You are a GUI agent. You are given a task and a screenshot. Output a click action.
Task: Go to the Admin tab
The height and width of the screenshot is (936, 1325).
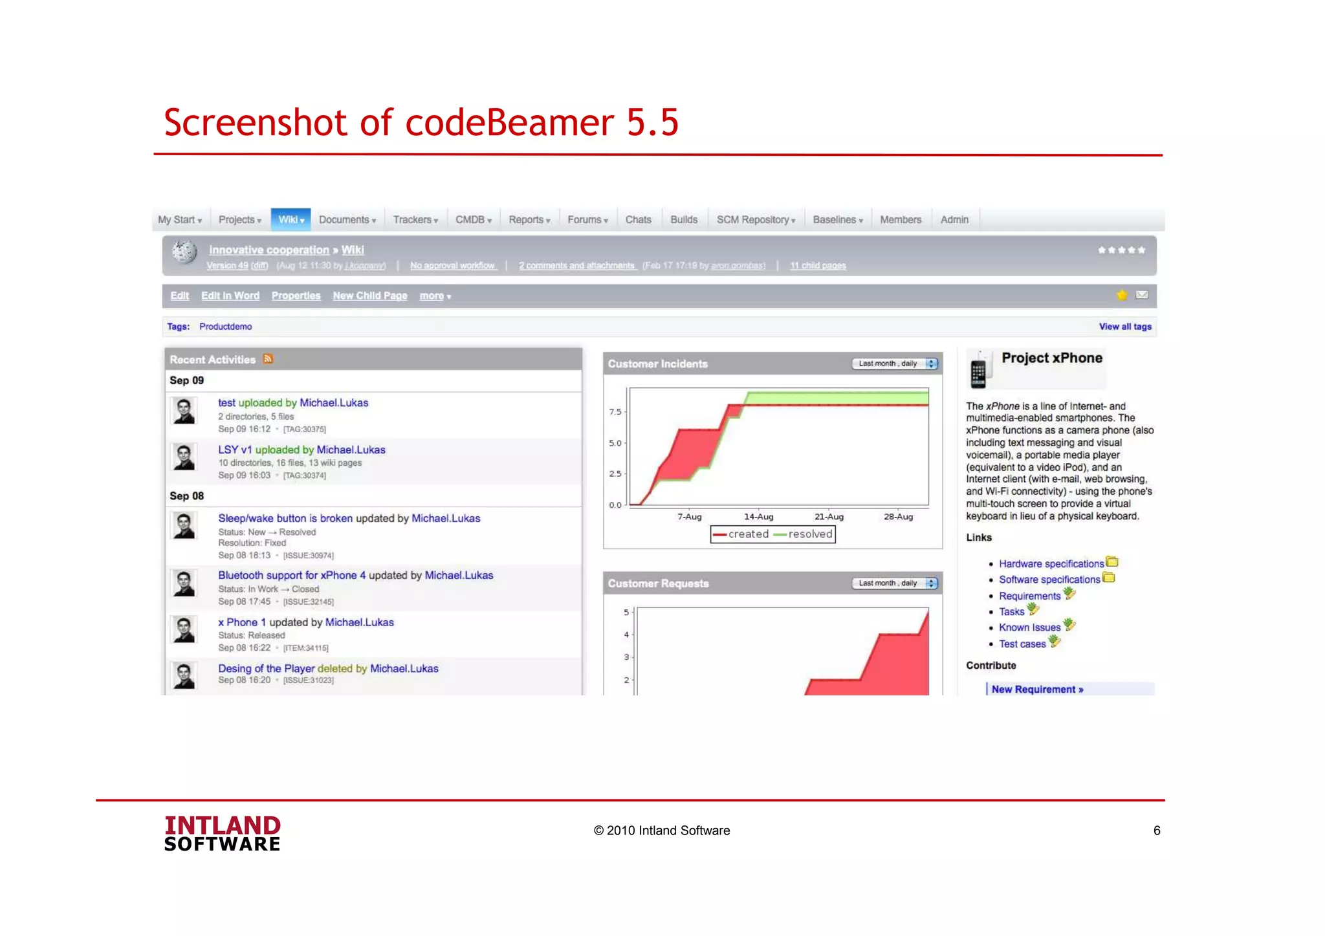[954, 220]
